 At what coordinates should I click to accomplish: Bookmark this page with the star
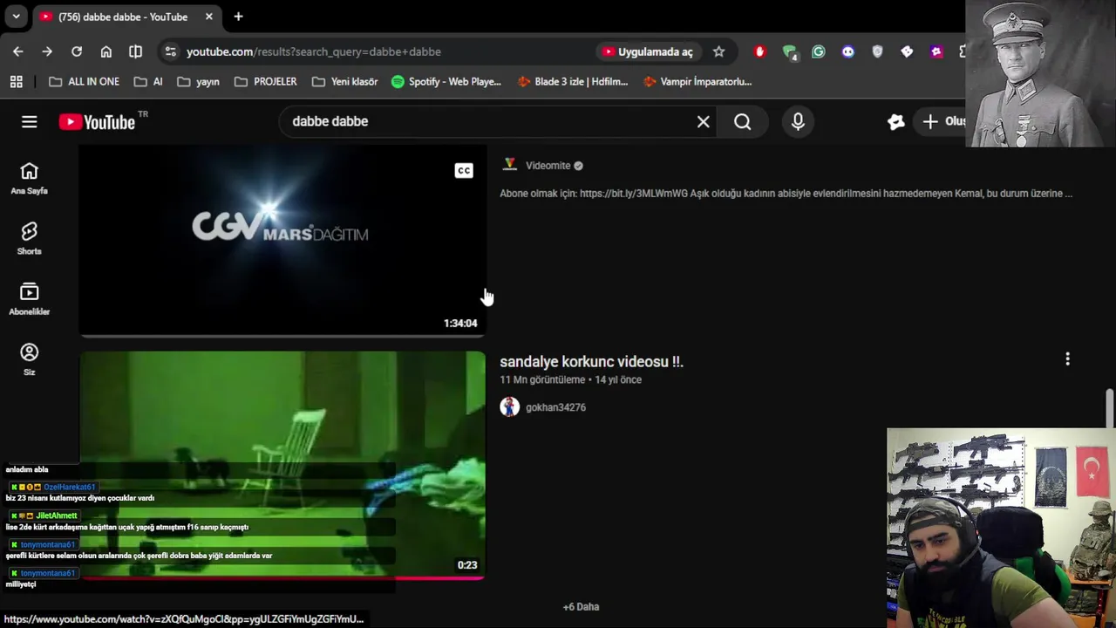point(718,51)
